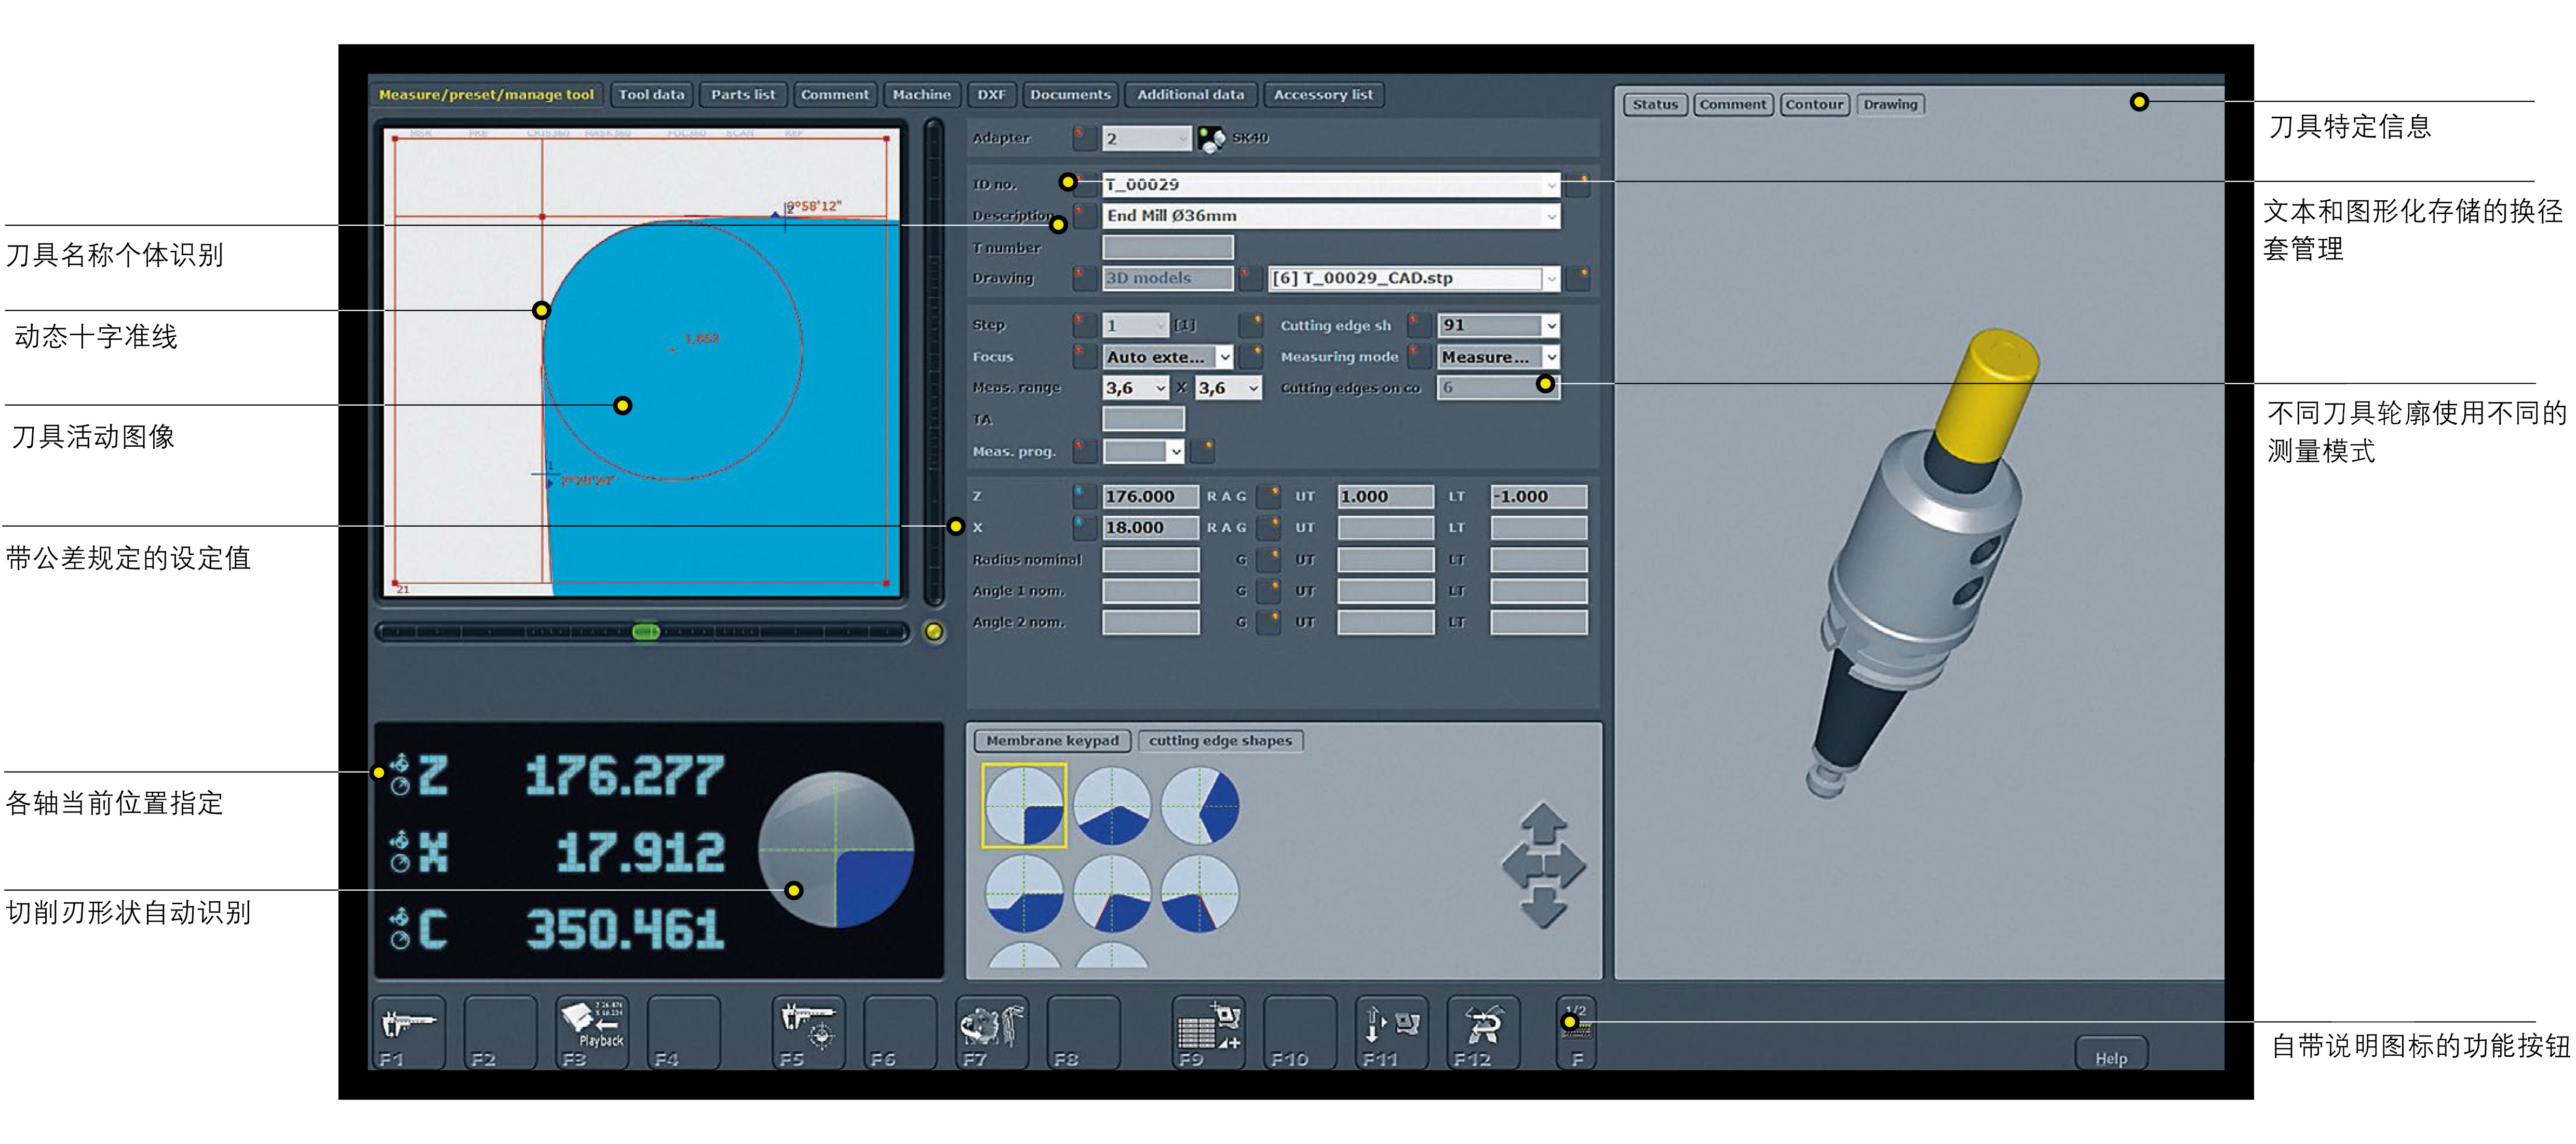Click the F11 axis arrows icon button

(x=1391, y=1031)
